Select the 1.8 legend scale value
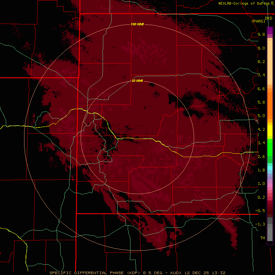 [261, 170]
